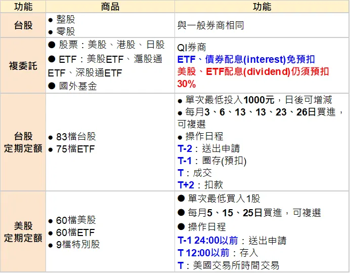
Task: Click the 整股 bullet item
Action: point(66,19)
